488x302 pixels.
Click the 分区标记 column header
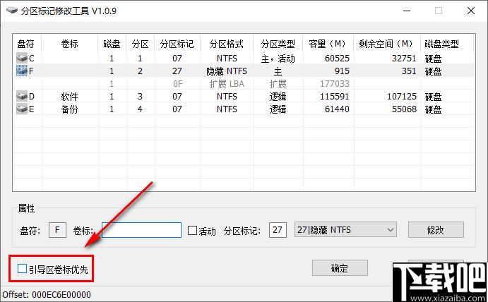tap(177, 44)
